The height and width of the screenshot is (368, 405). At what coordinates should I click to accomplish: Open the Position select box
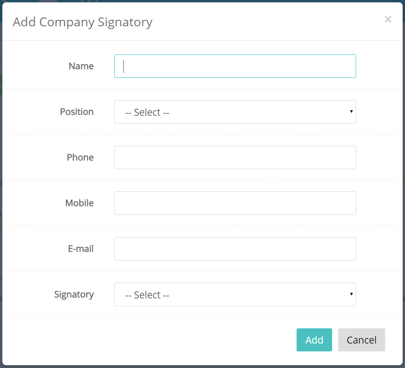click(x=235, y=112)
